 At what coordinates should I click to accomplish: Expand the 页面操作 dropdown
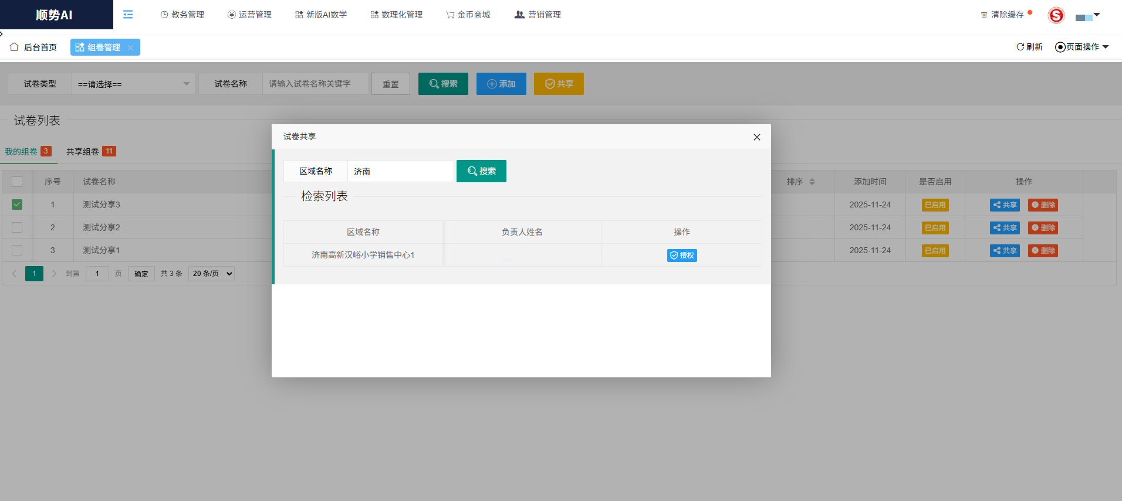tap(1082, 47)
